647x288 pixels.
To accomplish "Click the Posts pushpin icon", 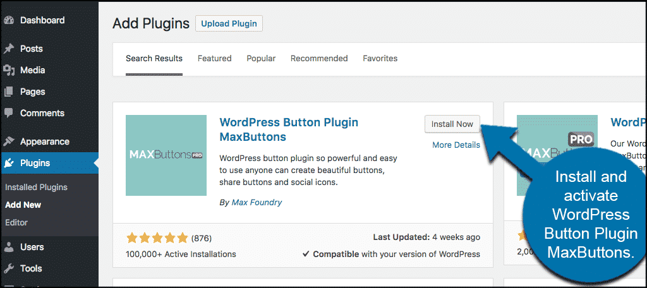I will tap(9, 49).
